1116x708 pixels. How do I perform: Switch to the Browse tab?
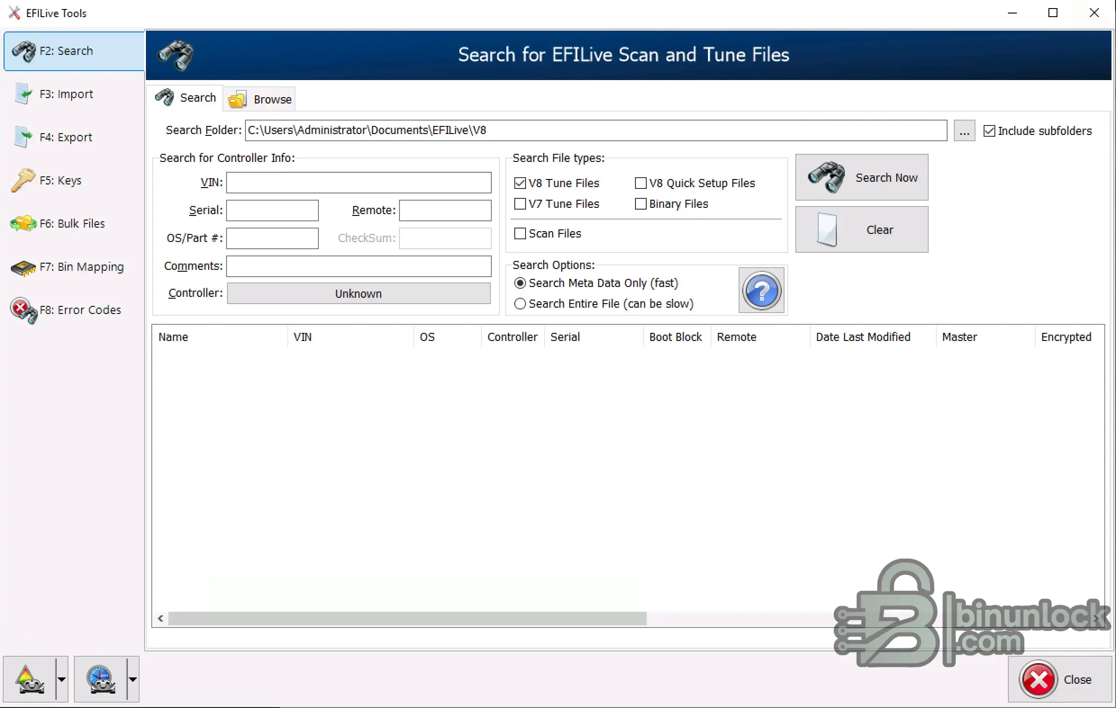(260, 99)
